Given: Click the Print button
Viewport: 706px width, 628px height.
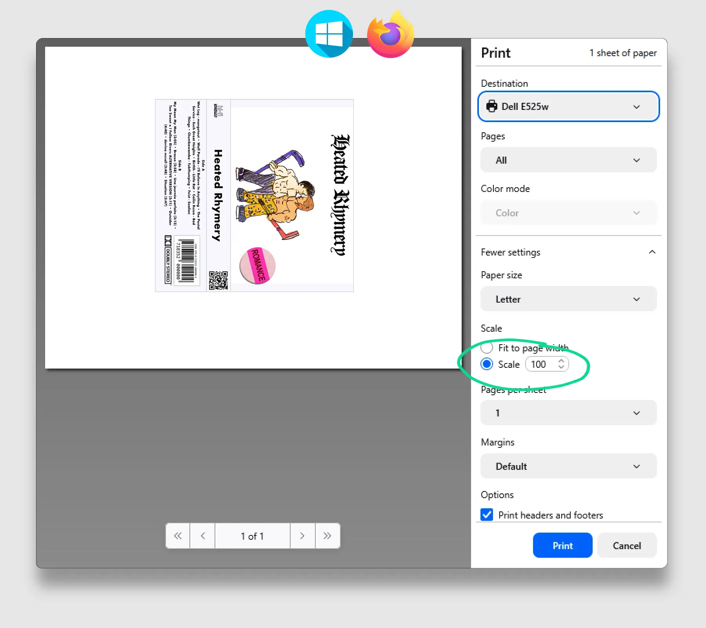Looking at the screenshot, I should (562, 545).
